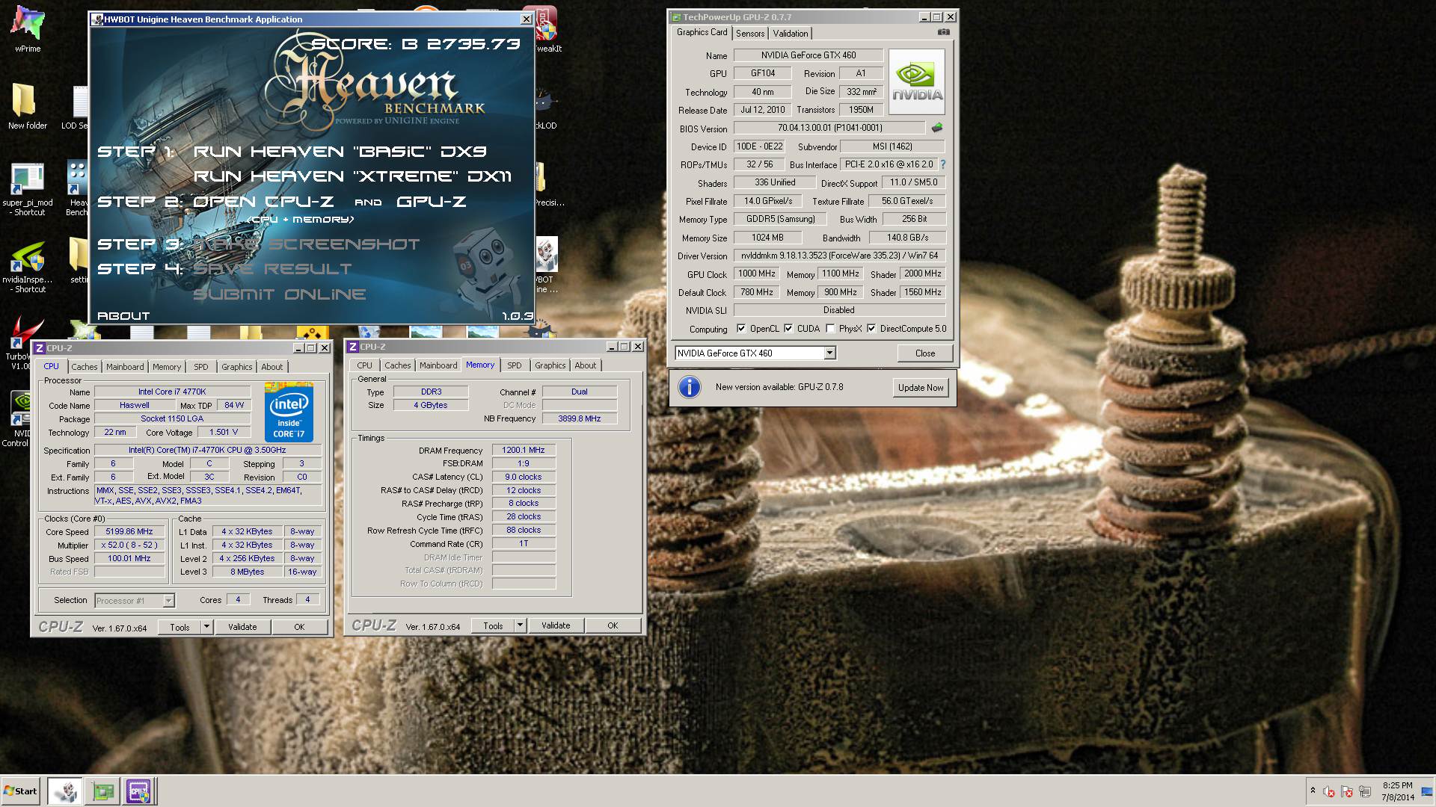
Task: Click the GPU Name field in GPU-Z
Action: [x=808, y=55]
